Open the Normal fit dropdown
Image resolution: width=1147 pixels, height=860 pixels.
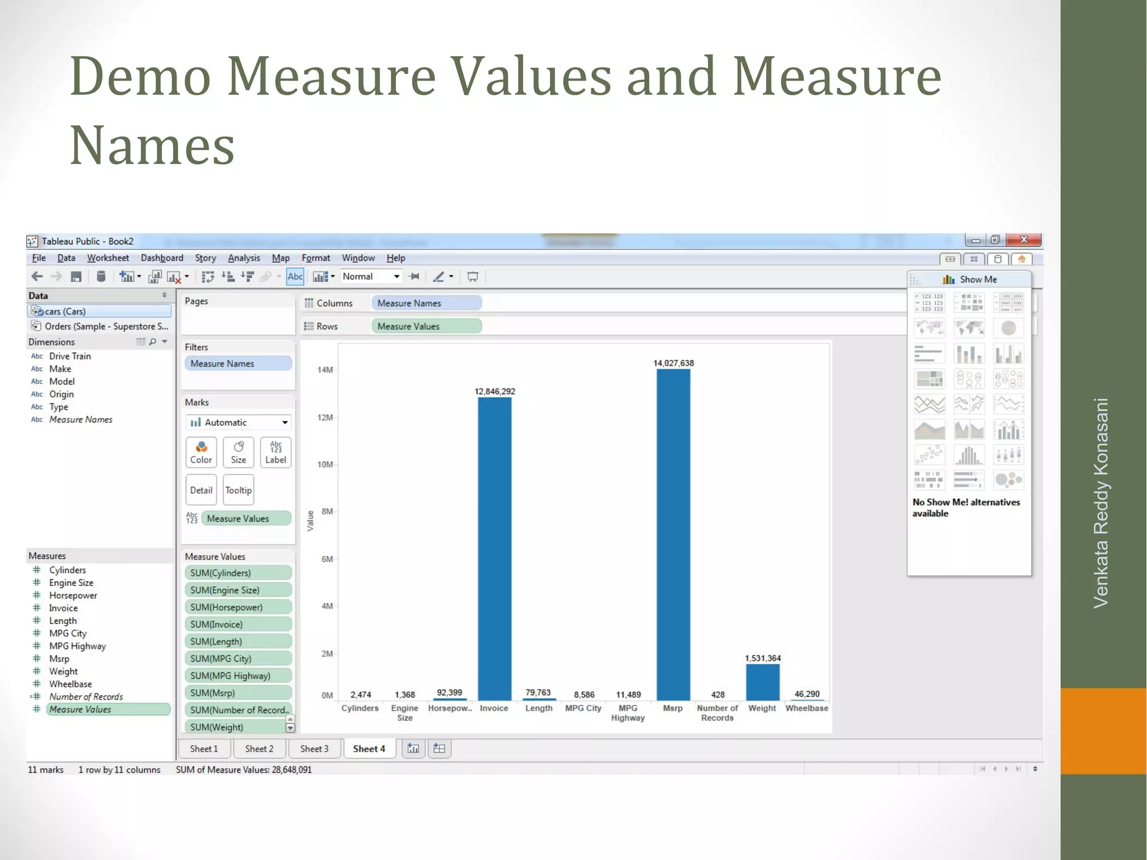(371, 276)
